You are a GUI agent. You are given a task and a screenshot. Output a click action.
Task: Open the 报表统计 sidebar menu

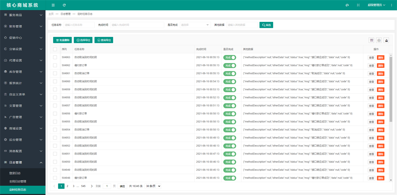point(23,83)
